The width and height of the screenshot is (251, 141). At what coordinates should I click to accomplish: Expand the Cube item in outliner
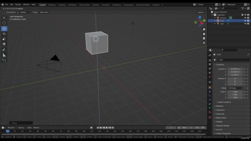215,21
